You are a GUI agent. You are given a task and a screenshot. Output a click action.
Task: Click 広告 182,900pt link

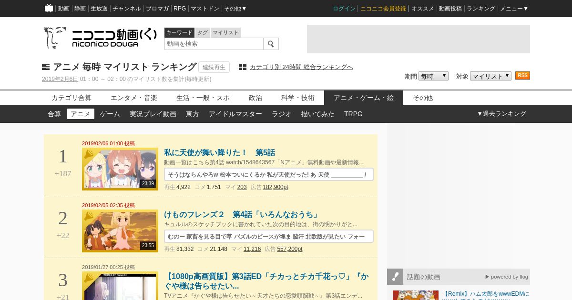[276, 187]
